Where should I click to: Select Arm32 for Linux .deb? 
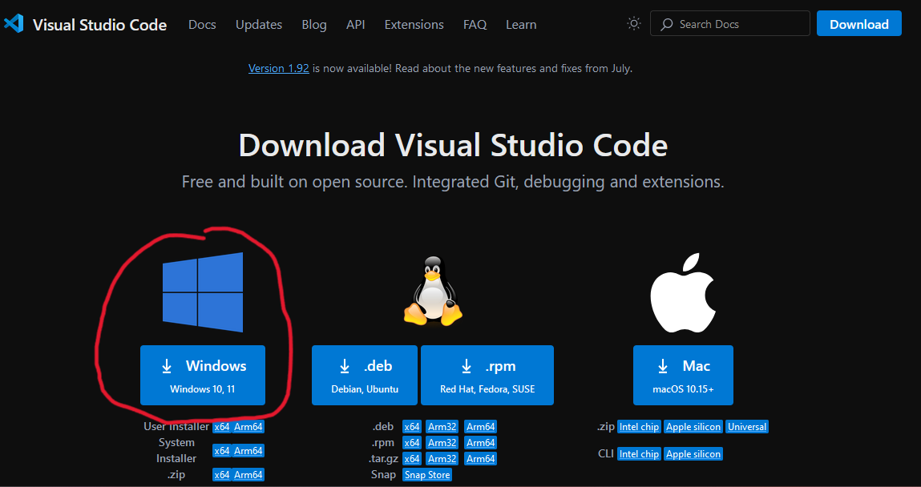click(x=442, y=427)
